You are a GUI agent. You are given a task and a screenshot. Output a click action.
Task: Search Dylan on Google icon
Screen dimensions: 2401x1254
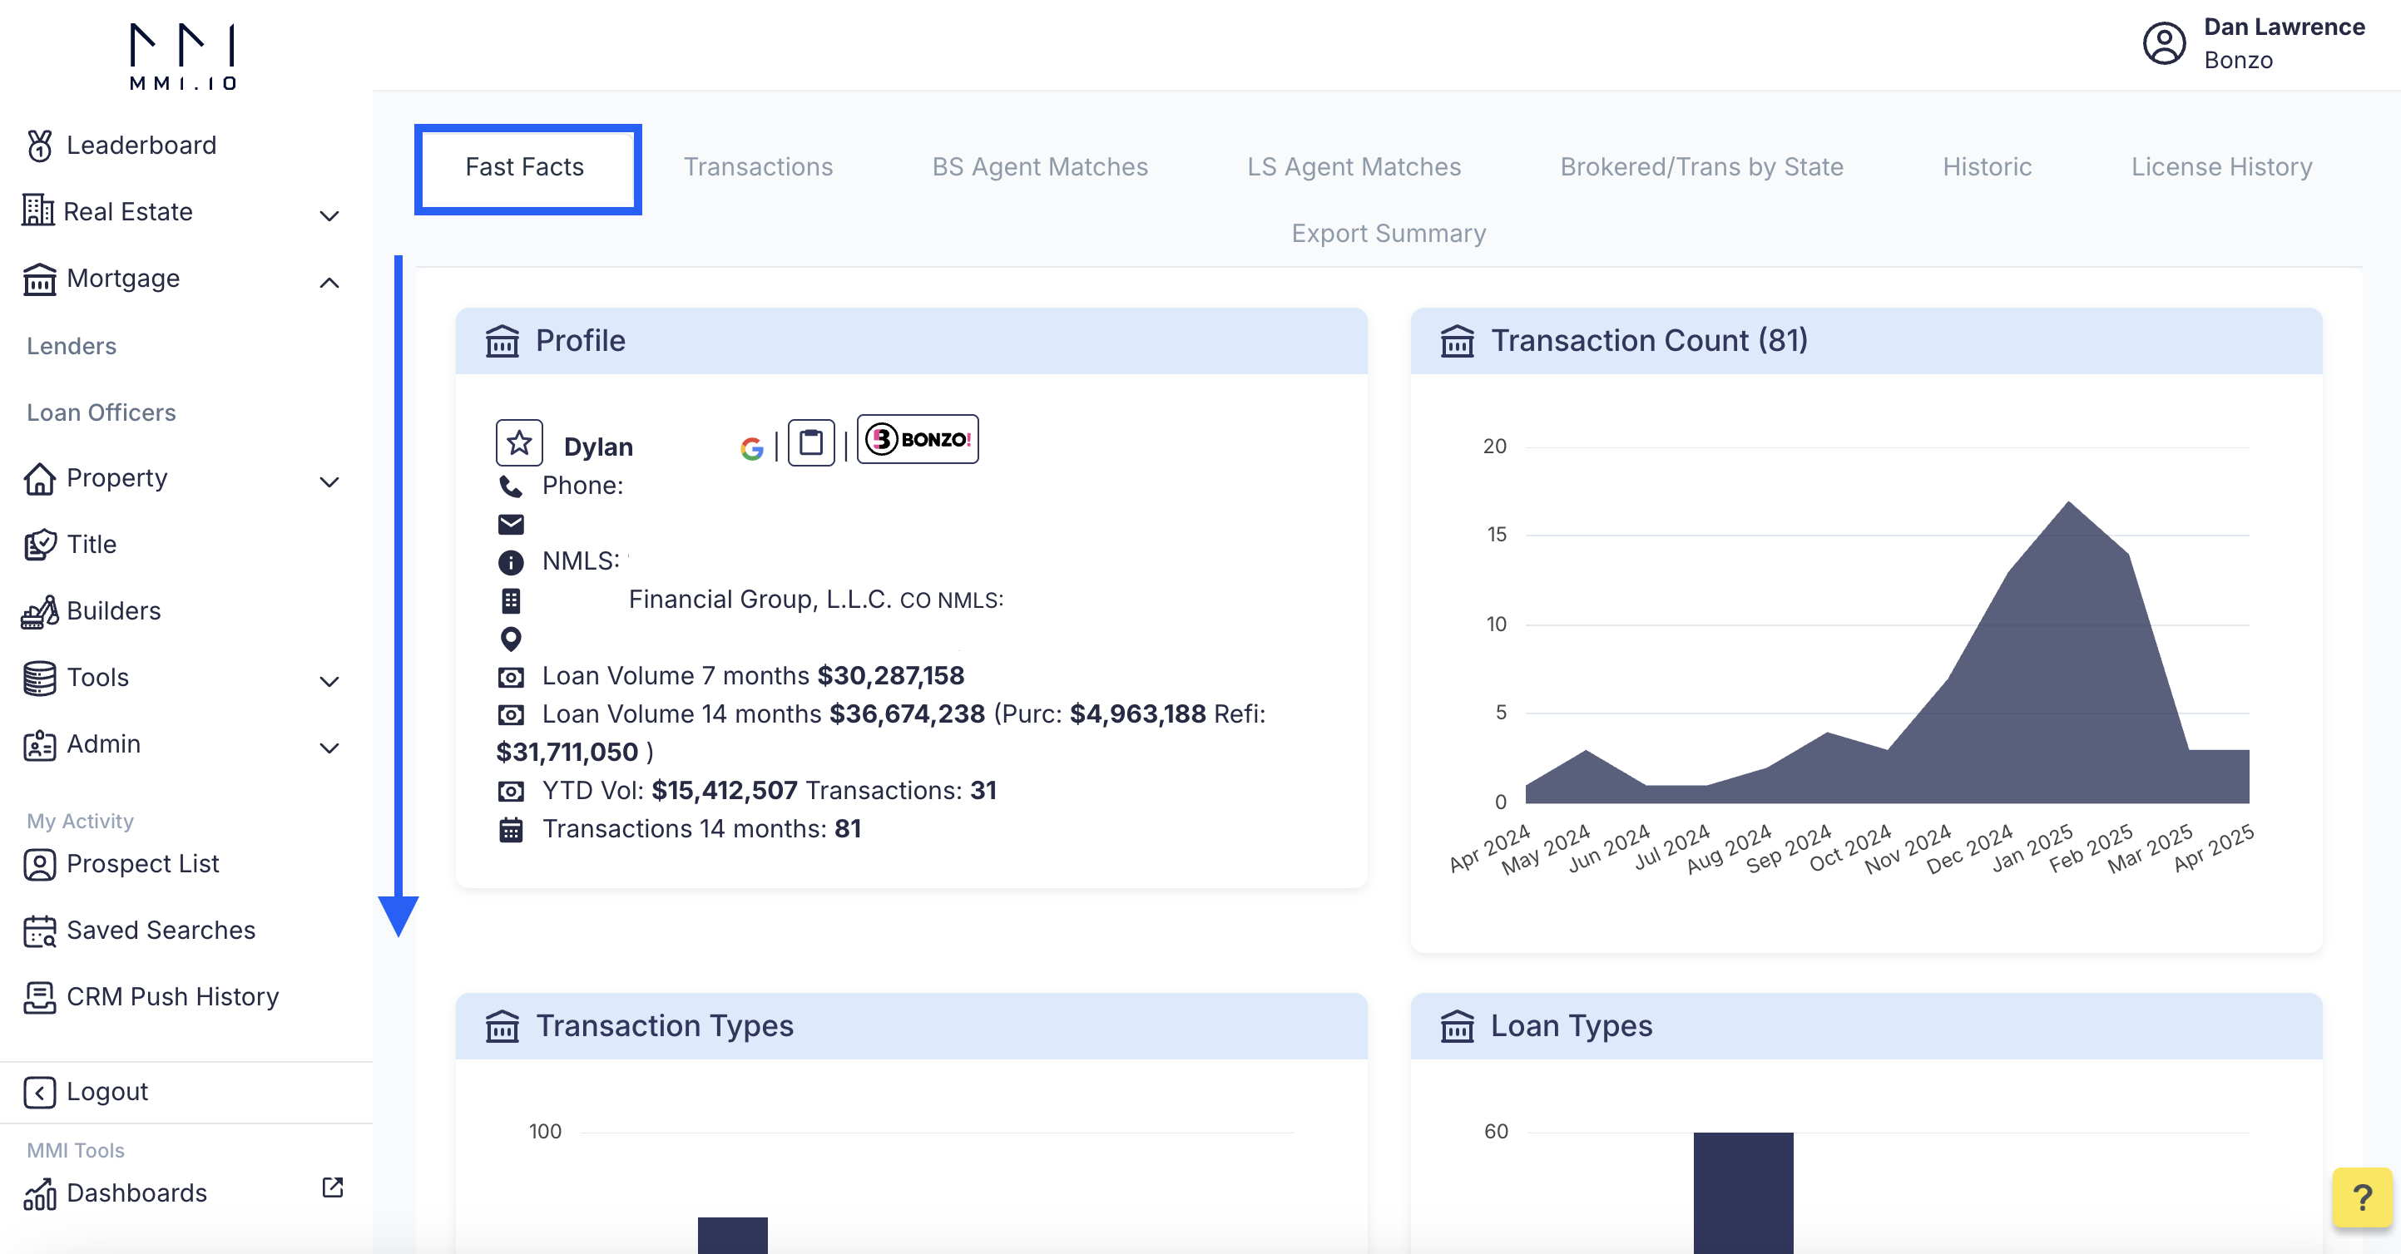752,448
